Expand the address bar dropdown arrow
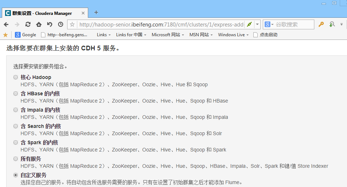Image resolution: width=347 pixels, height=187 pixels. click(x=257, y=24)
